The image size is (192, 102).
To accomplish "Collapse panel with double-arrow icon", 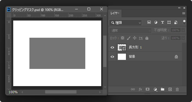I will coord(179,8).
